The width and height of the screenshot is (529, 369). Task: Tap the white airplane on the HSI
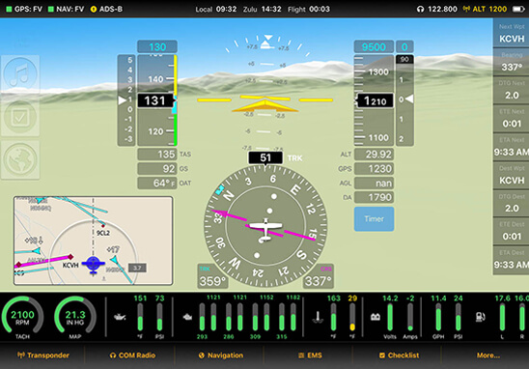[265, 229]
